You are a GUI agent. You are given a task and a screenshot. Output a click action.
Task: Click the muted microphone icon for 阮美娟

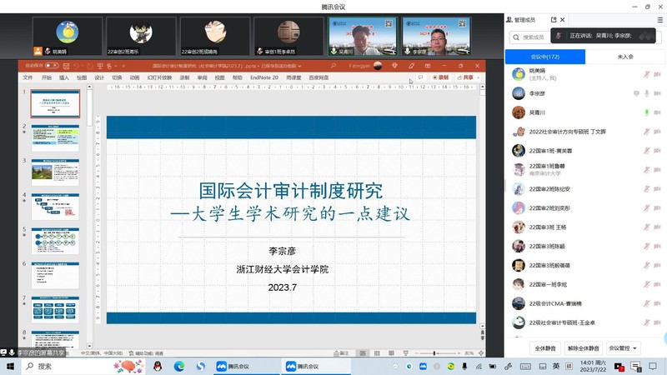[646, 73]
